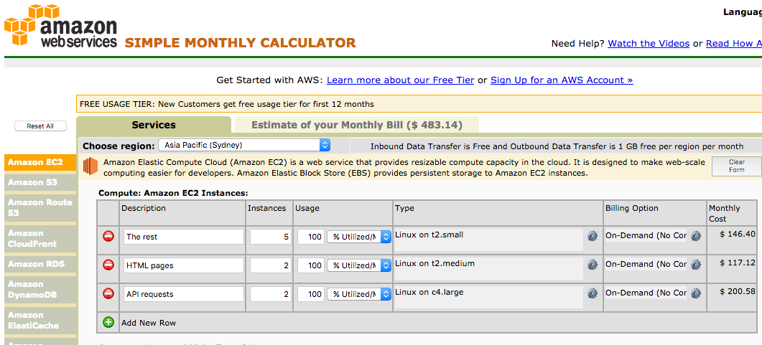Viewport: 762px width, 345px height.
Task: Edit the 'API requests' description field
Action: (184, 294)
